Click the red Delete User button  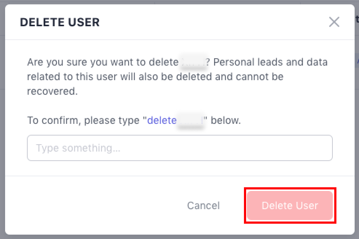point(290,205)
